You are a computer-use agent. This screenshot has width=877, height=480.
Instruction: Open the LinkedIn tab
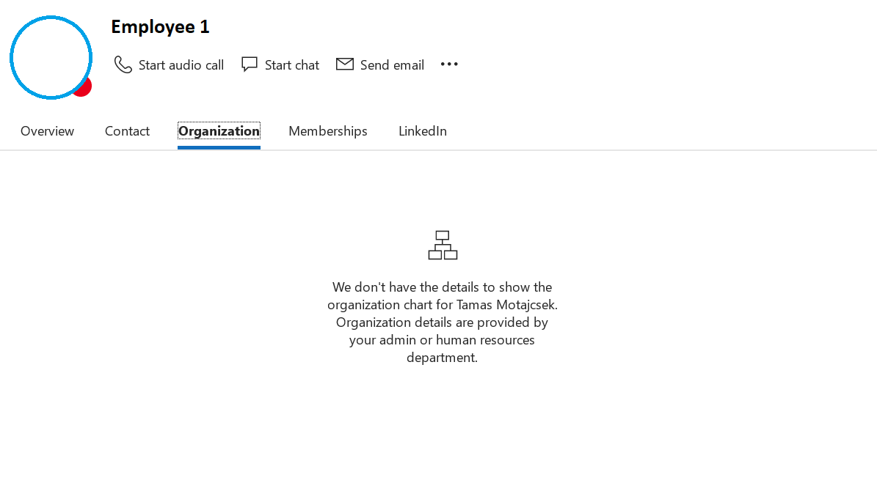(422, 130)
